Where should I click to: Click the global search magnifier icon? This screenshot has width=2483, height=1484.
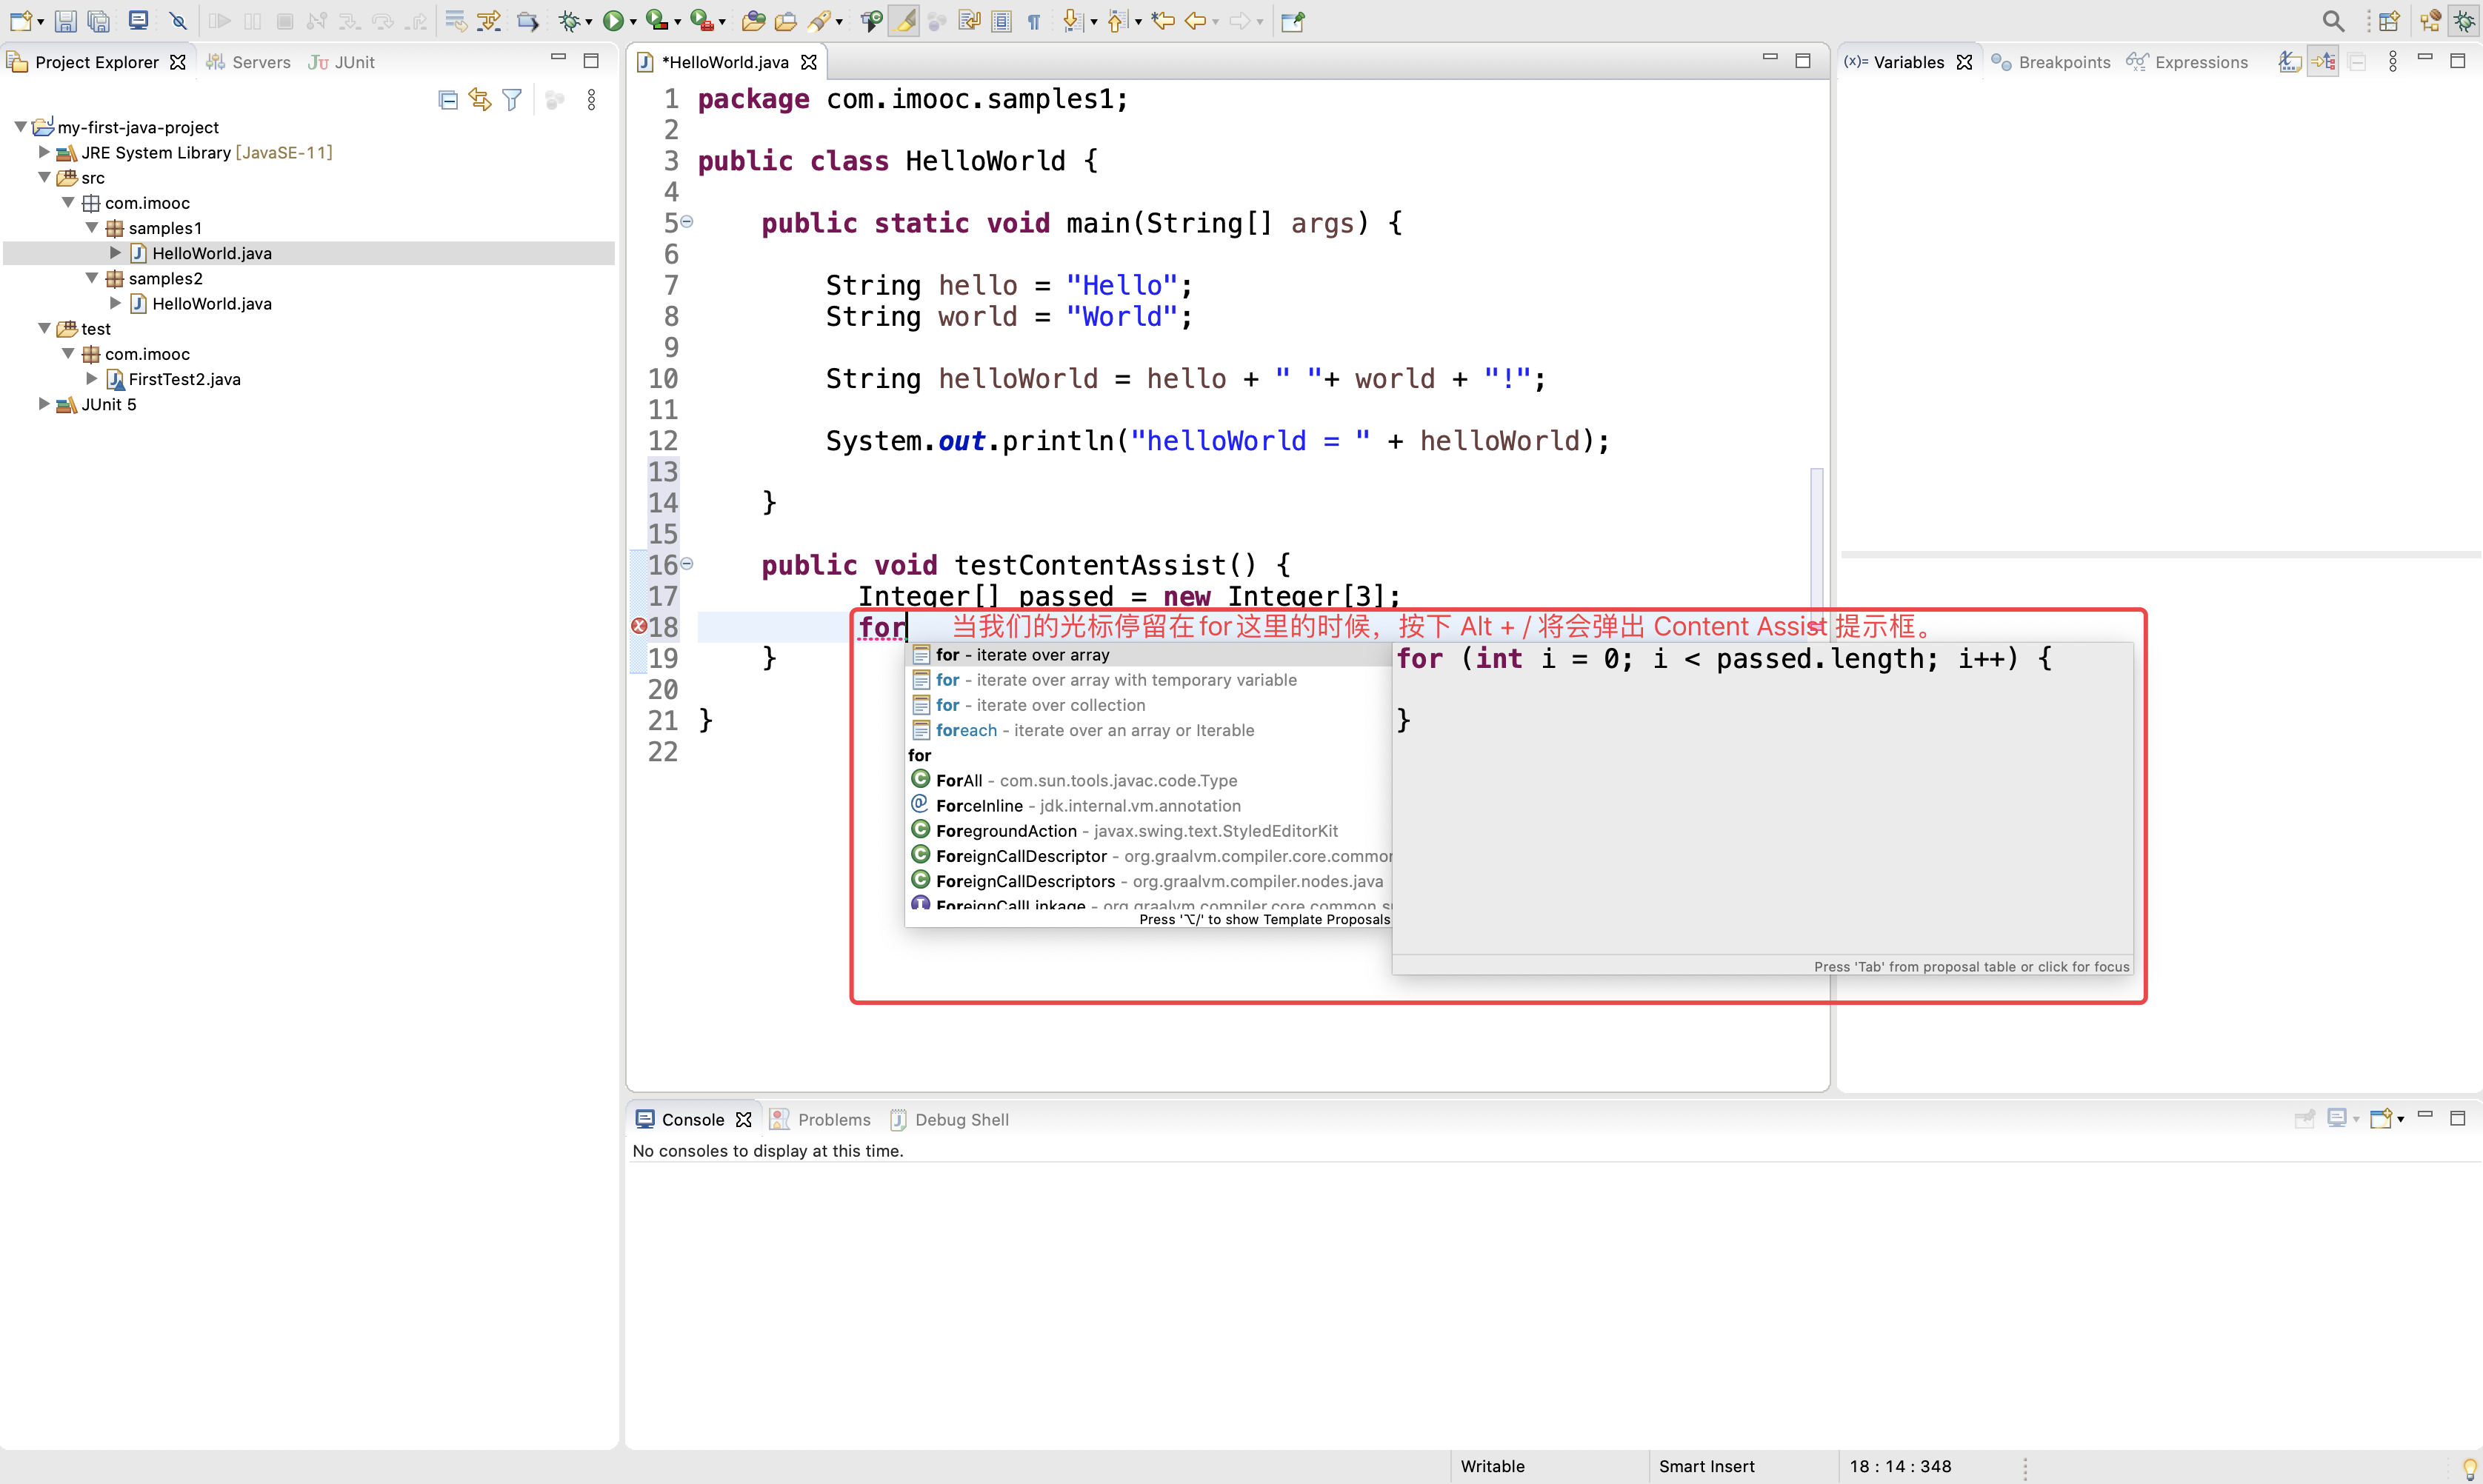[2333, 20]
